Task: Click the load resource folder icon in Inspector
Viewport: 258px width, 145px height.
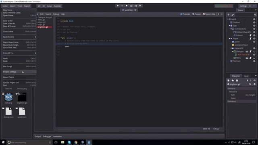Action: [233, 81]
